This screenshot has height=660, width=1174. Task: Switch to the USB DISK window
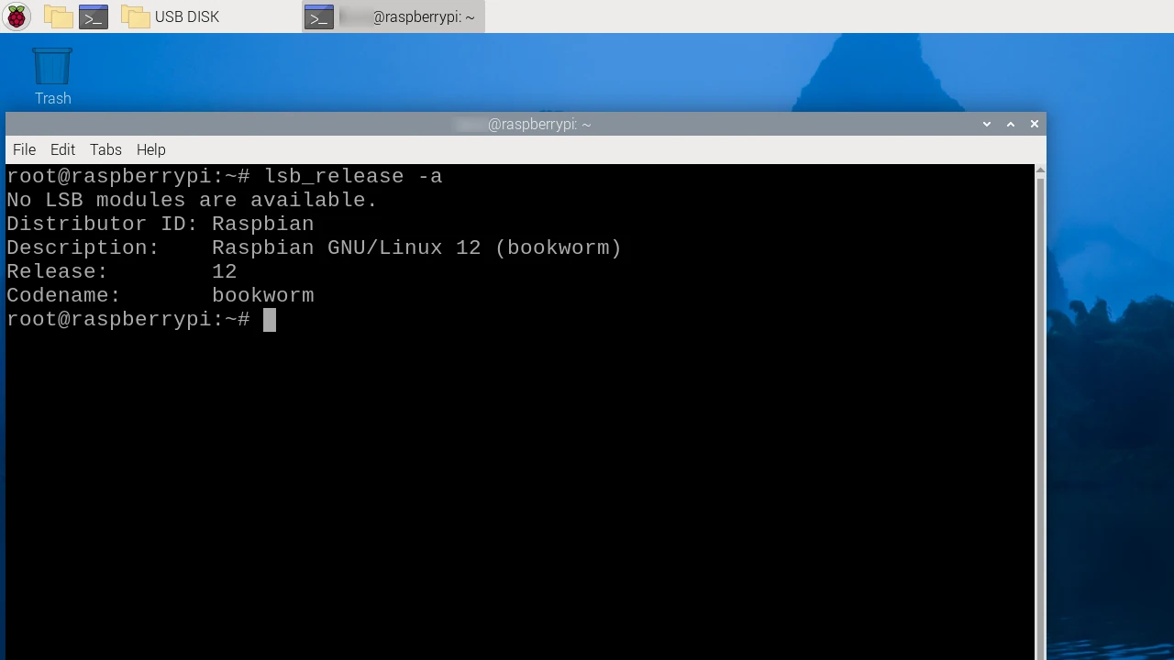point(172,16)
